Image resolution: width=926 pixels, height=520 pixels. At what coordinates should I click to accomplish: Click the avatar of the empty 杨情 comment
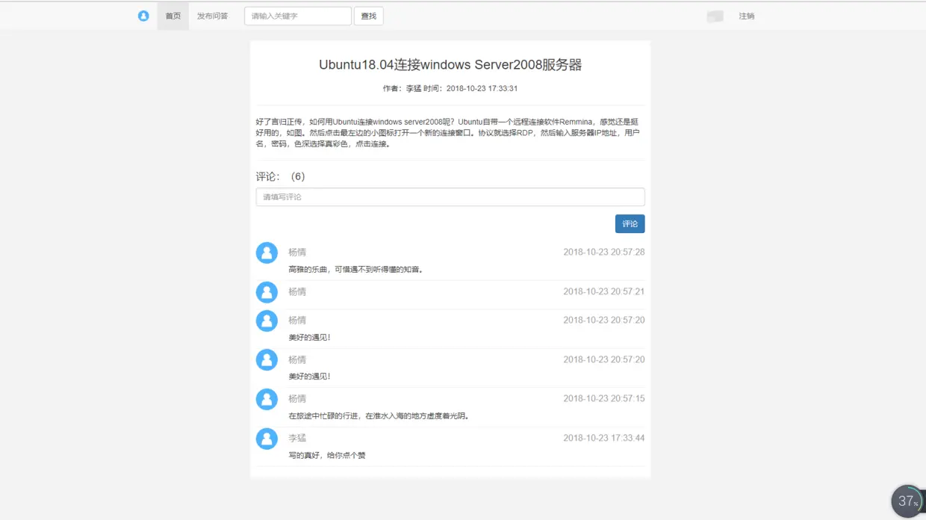[x=267, y=292]
